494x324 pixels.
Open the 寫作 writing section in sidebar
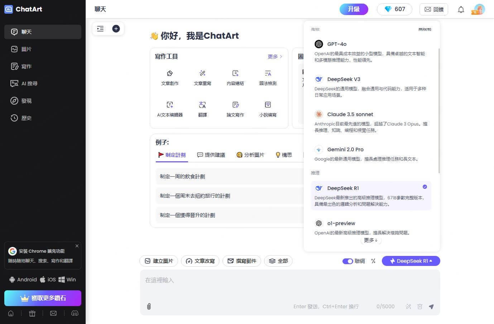[43, 66]
